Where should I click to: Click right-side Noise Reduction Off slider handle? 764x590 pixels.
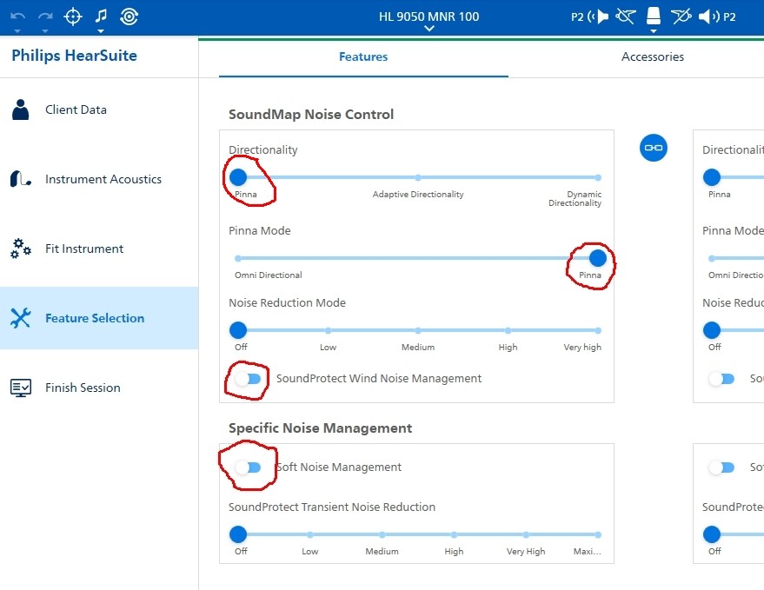(x=711, y=330)
